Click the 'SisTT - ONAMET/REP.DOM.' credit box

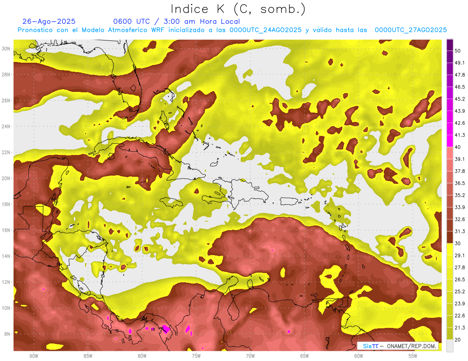tap(398, 346)
